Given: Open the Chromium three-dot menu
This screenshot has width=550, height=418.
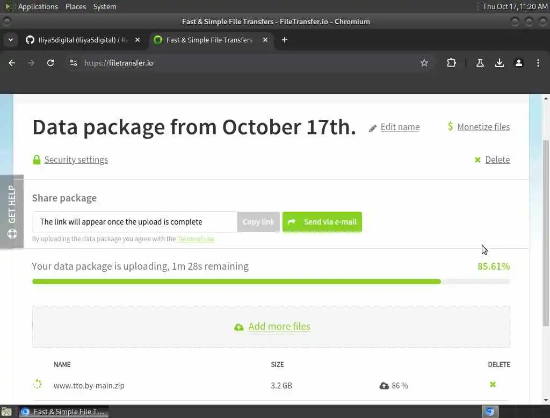Looking at the screenshot, I should [x=538, y=63].
